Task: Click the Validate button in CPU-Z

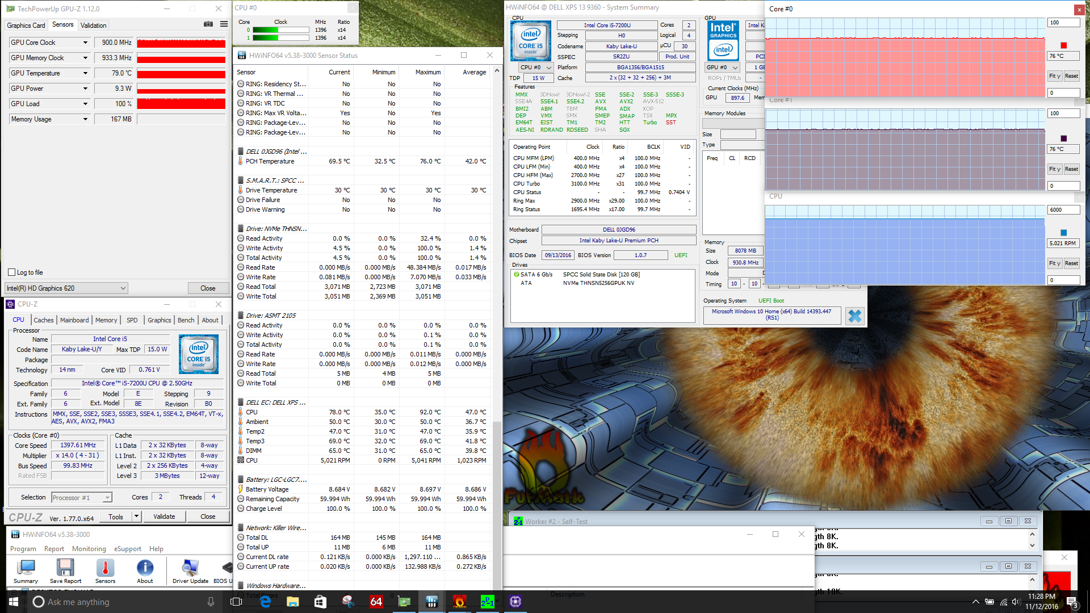Action: tap(164, 517)
